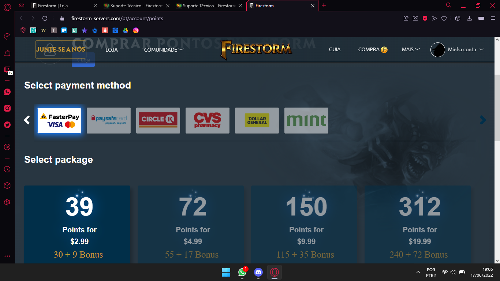Open the downloads icon in toolbar

[470, 18]
